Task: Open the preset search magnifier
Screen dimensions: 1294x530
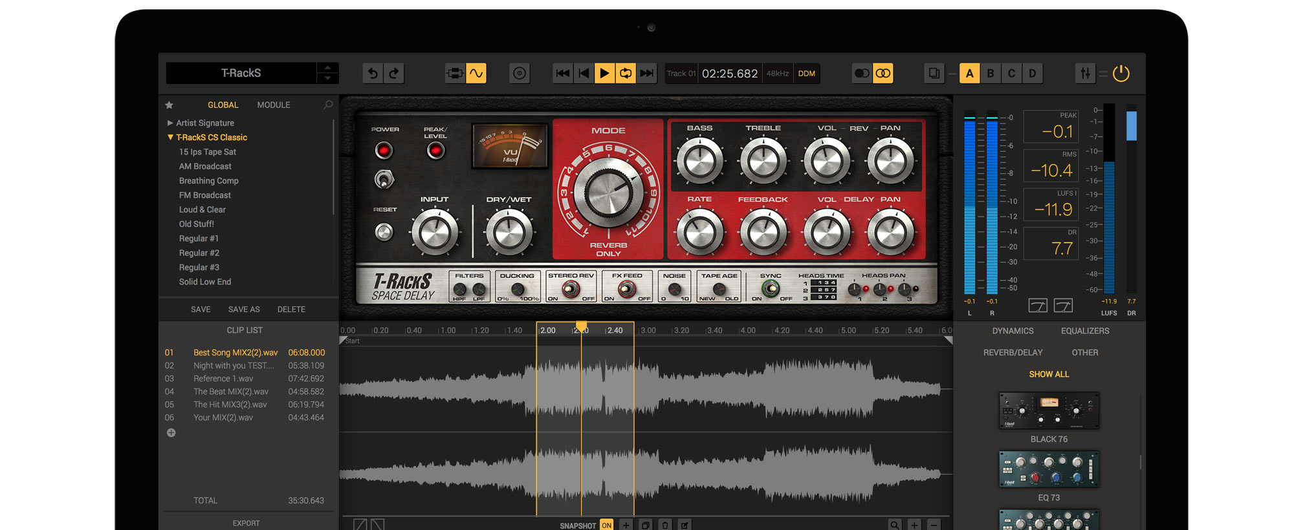Action: tap(328, 105)
